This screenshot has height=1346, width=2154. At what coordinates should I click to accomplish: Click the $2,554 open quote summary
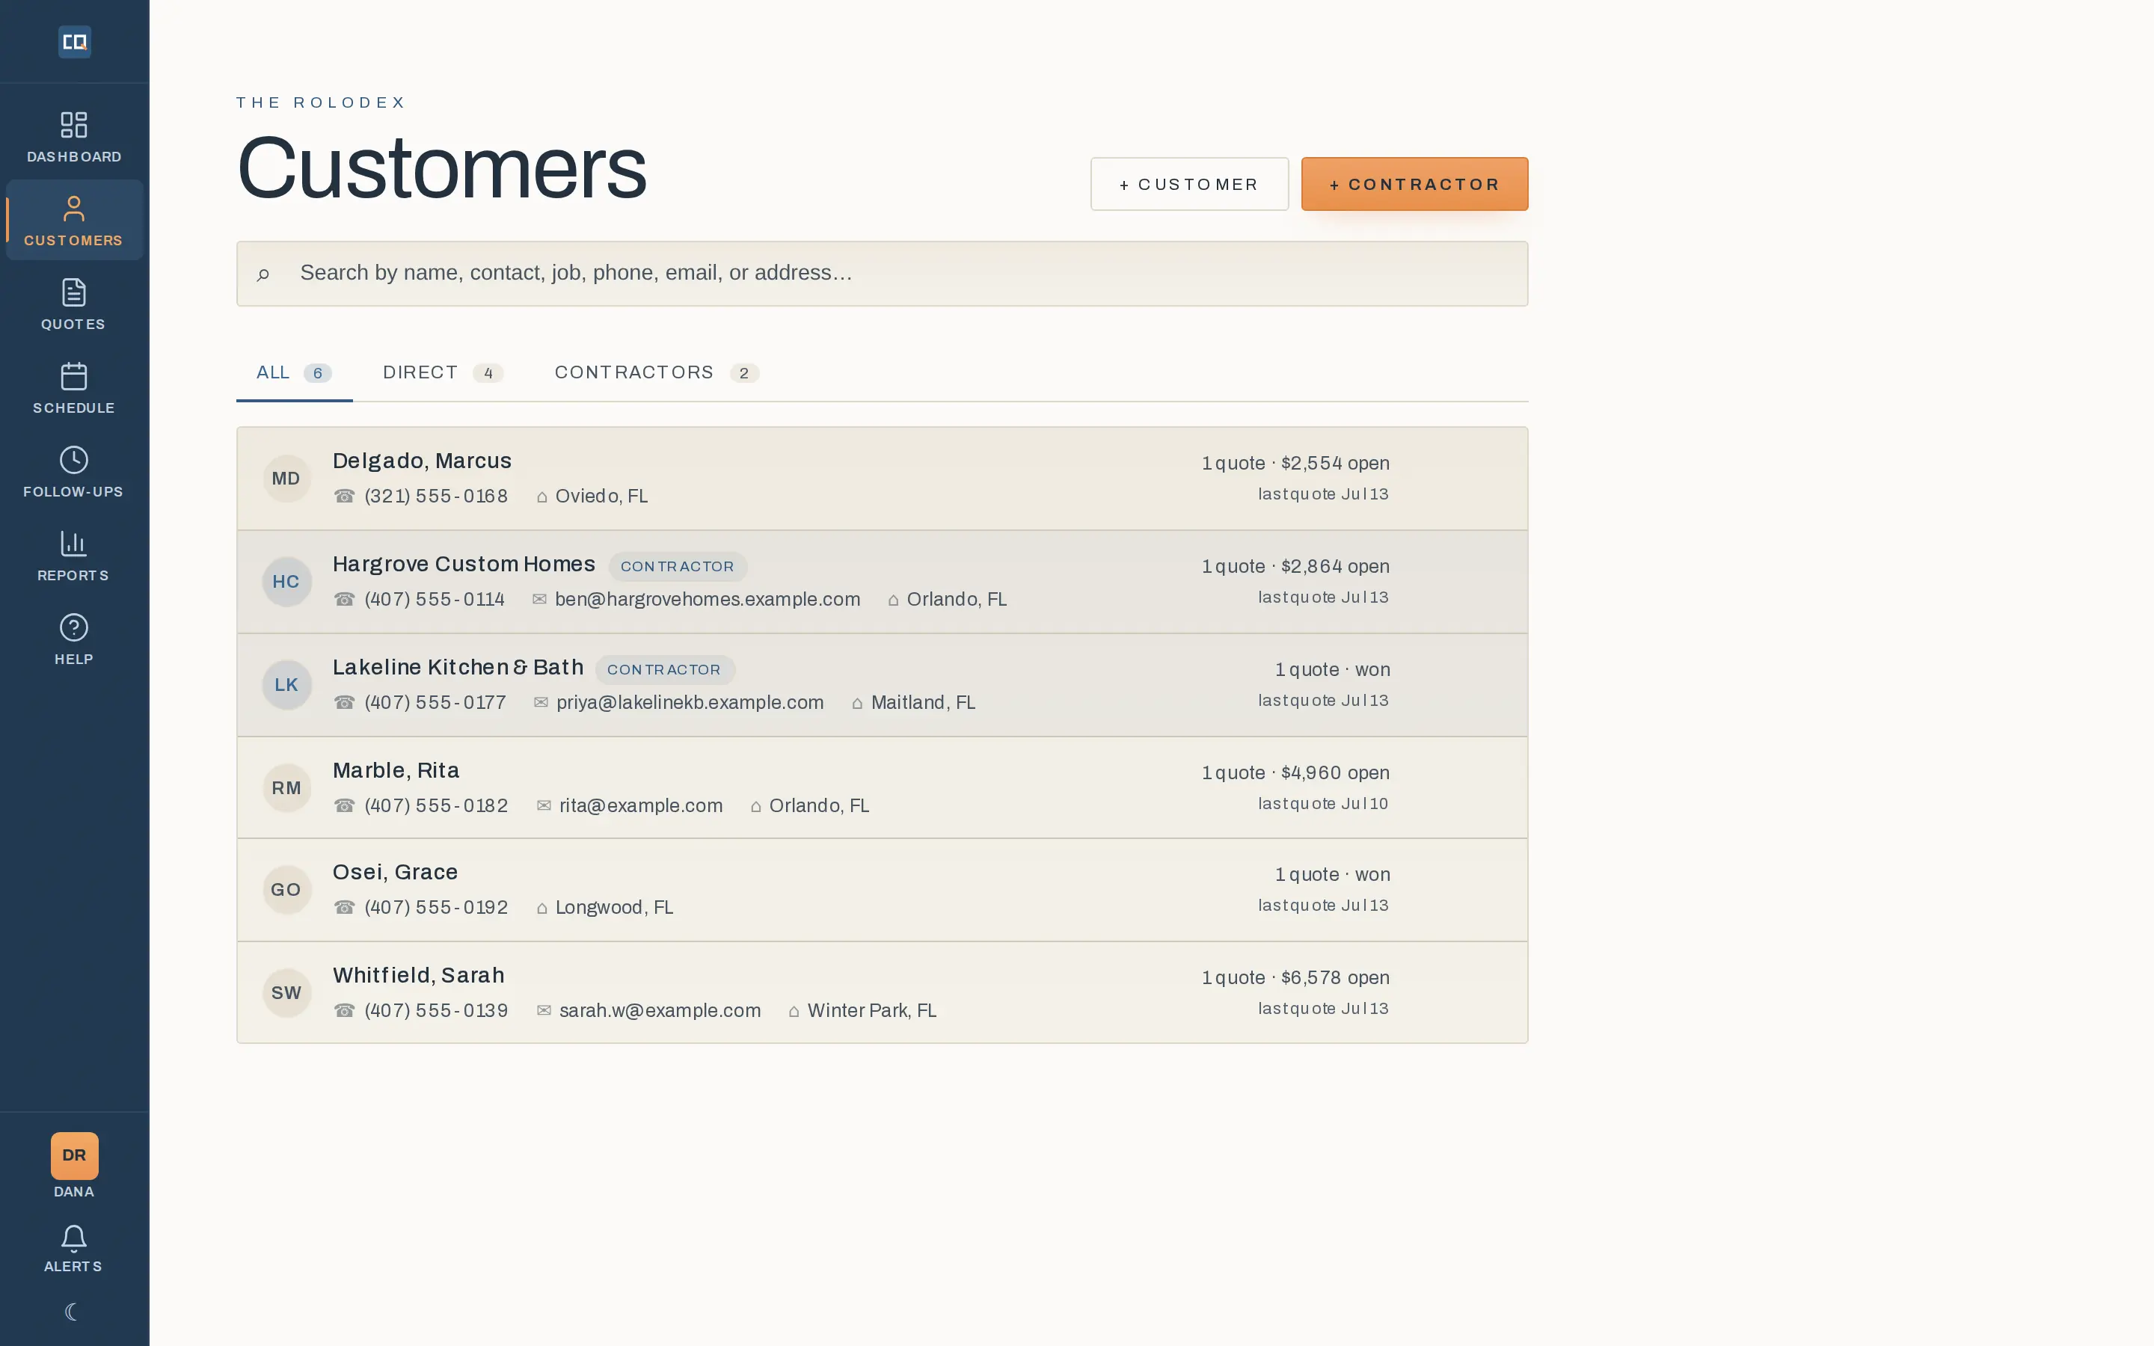1295,463
